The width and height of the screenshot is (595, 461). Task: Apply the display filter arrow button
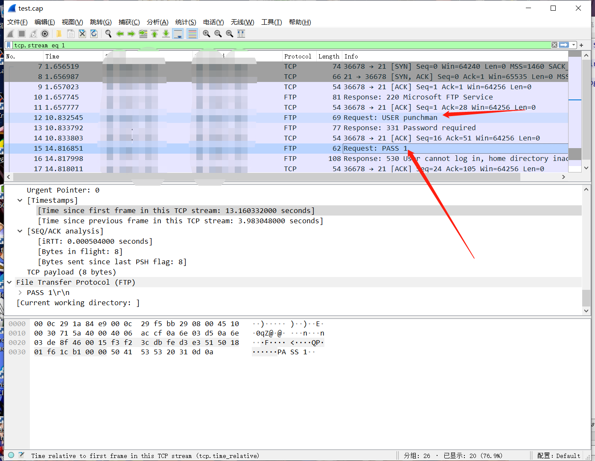(564, 45)
